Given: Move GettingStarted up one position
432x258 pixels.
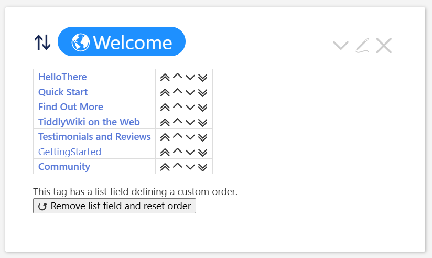Looking at the screenshot, I should coord(177,152).
